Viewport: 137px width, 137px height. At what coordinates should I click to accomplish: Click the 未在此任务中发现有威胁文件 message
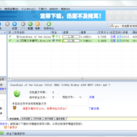point(29,104)
